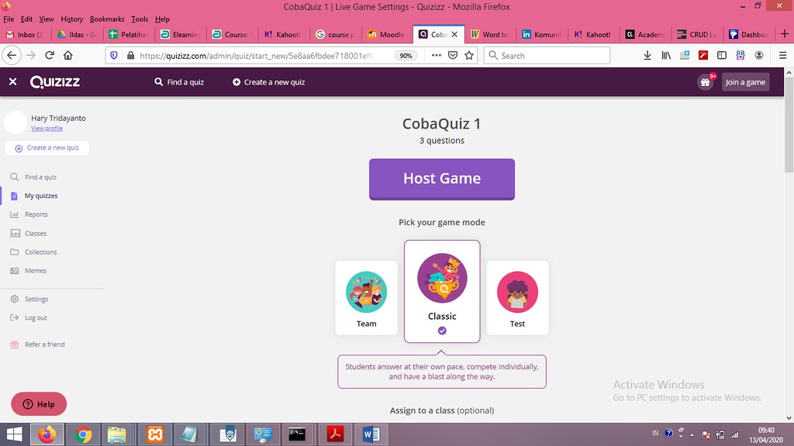The image size is (794, 446).
Task: Open the Bookmarks menu
Action: tap(107, 19)
